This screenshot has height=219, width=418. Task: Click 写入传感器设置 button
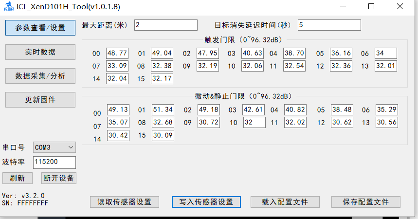(x=206, y=202)
